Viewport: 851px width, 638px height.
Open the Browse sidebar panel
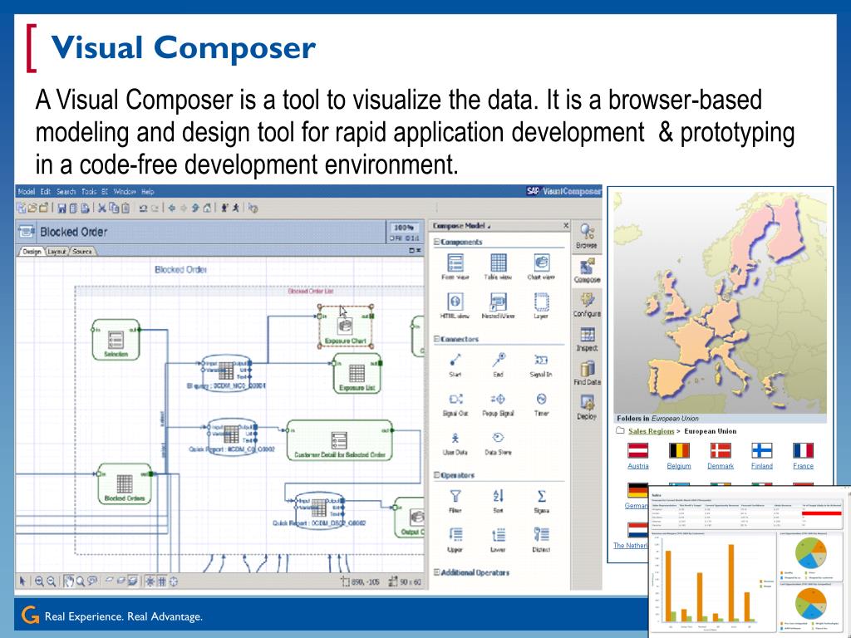[587, 237]
